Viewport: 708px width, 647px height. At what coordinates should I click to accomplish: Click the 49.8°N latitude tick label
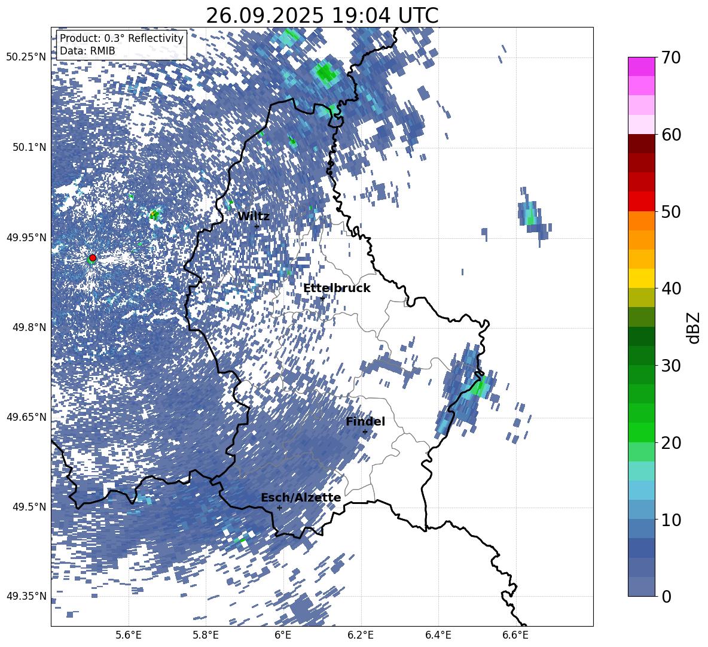tap(29, 327)
